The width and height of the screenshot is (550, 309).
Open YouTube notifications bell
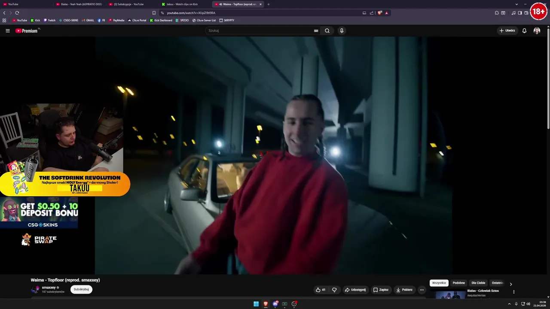coord(524,30)
